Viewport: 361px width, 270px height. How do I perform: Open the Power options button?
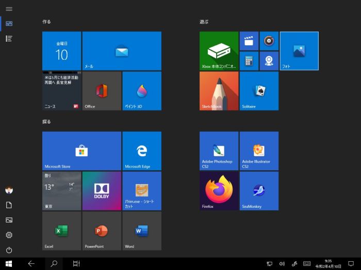pos(9,250)
